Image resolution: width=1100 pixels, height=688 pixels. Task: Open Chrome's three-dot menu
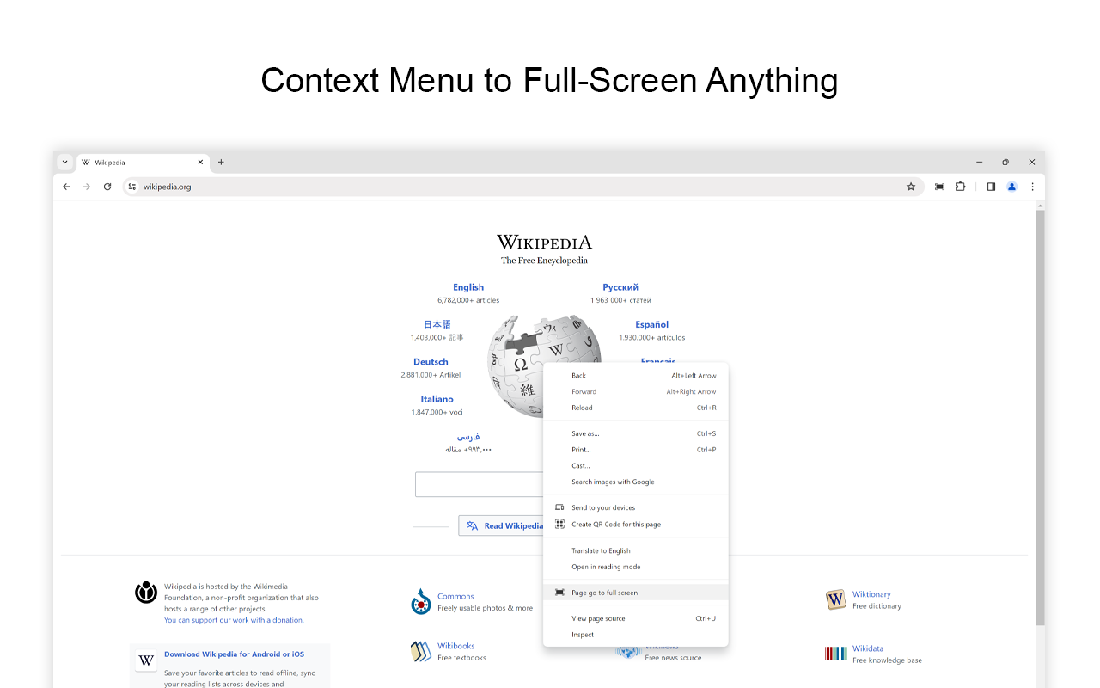point(1032,187)
